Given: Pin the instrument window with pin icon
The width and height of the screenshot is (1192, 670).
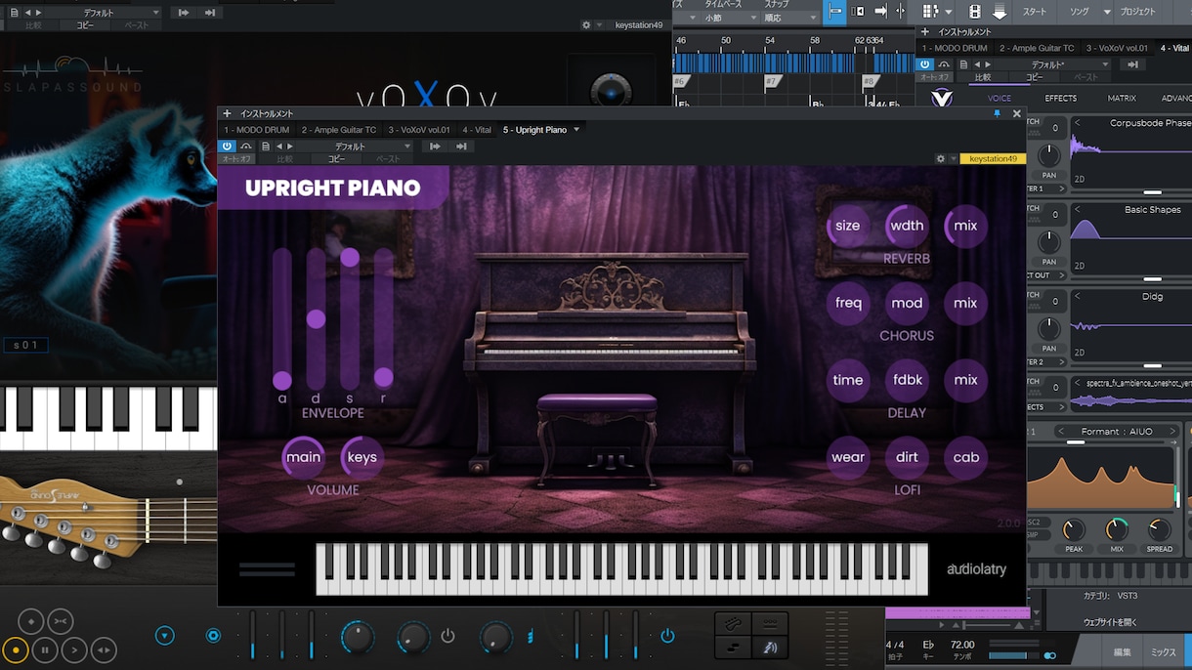Looking at the screenshot, I should [997, 114].
